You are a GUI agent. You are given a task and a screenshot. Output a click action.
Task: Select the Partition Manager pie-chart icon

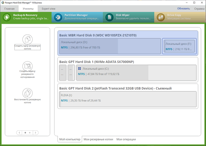click(x=58, y=17)
